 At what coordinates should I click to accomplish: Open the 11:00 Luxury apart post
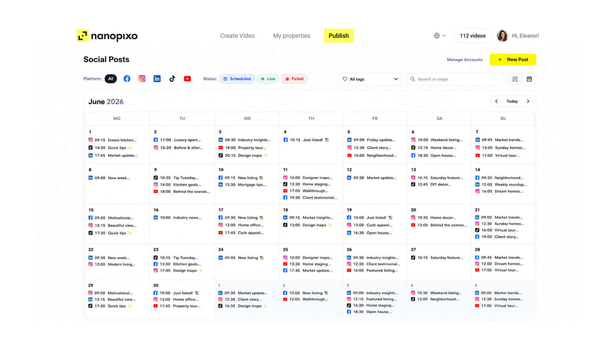click(177, 140)
